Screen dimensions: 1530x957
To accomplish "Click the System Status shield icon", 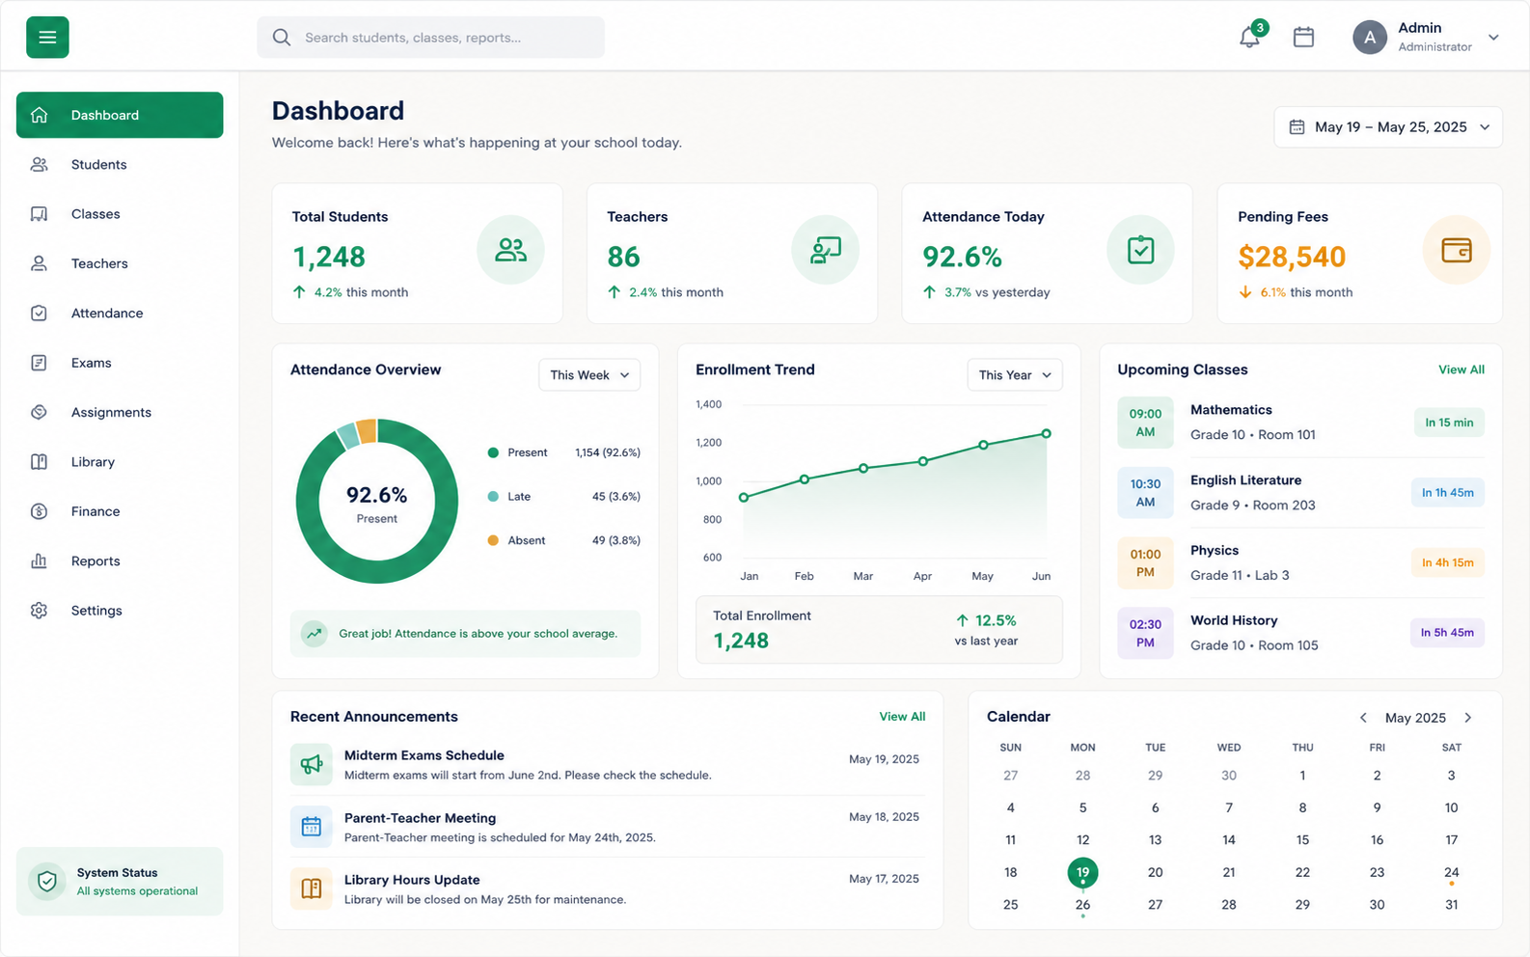I will tap(46, 881).
